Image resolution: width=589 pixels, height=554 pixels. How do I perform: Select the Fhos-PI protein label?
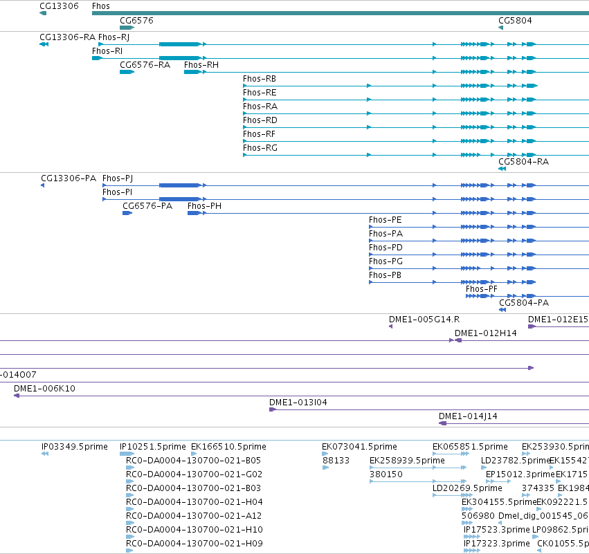[117, 192]
